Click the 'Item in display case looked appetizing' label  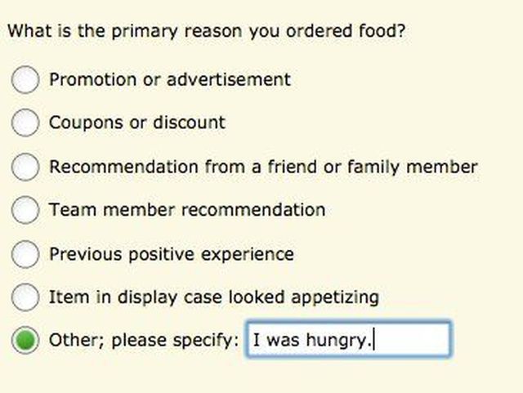(x=213, y=297)
